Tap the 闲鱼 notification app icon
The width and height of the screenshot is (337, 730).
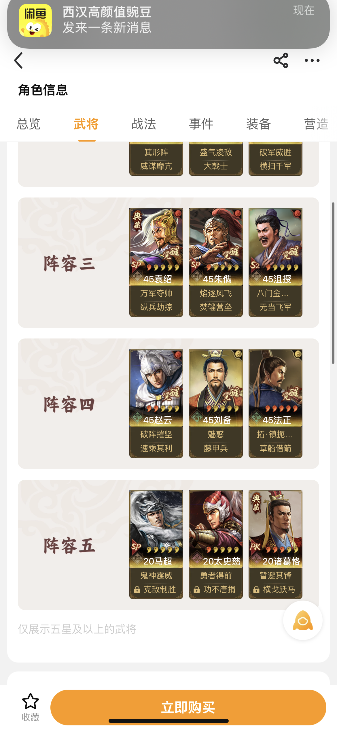35,20
